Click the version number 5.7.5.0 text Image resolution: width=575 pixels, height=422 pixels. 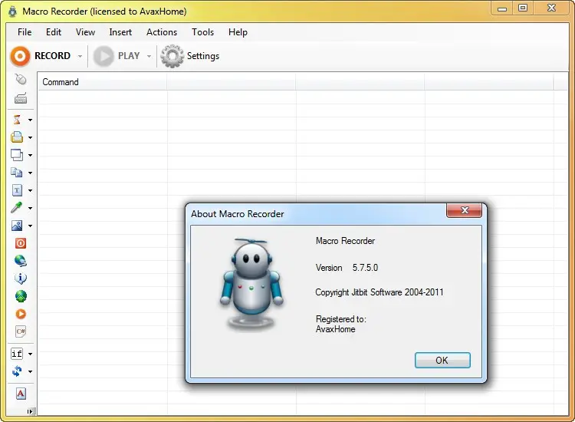tap(365, 268)
